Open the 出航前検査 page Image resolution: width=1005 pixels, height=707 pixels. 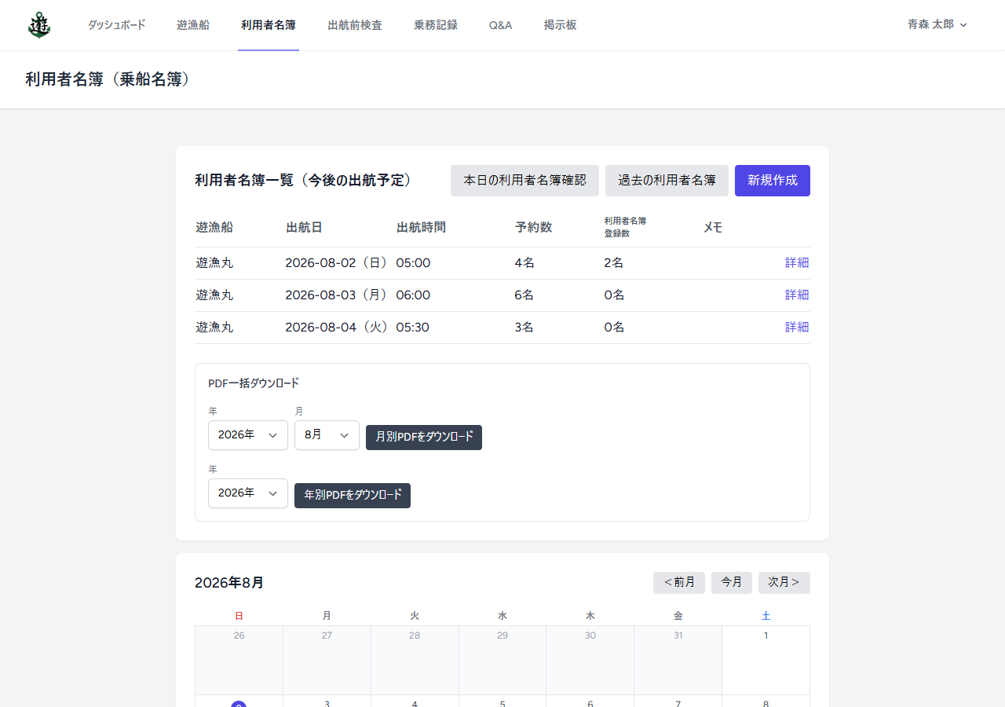pos(355,25)
